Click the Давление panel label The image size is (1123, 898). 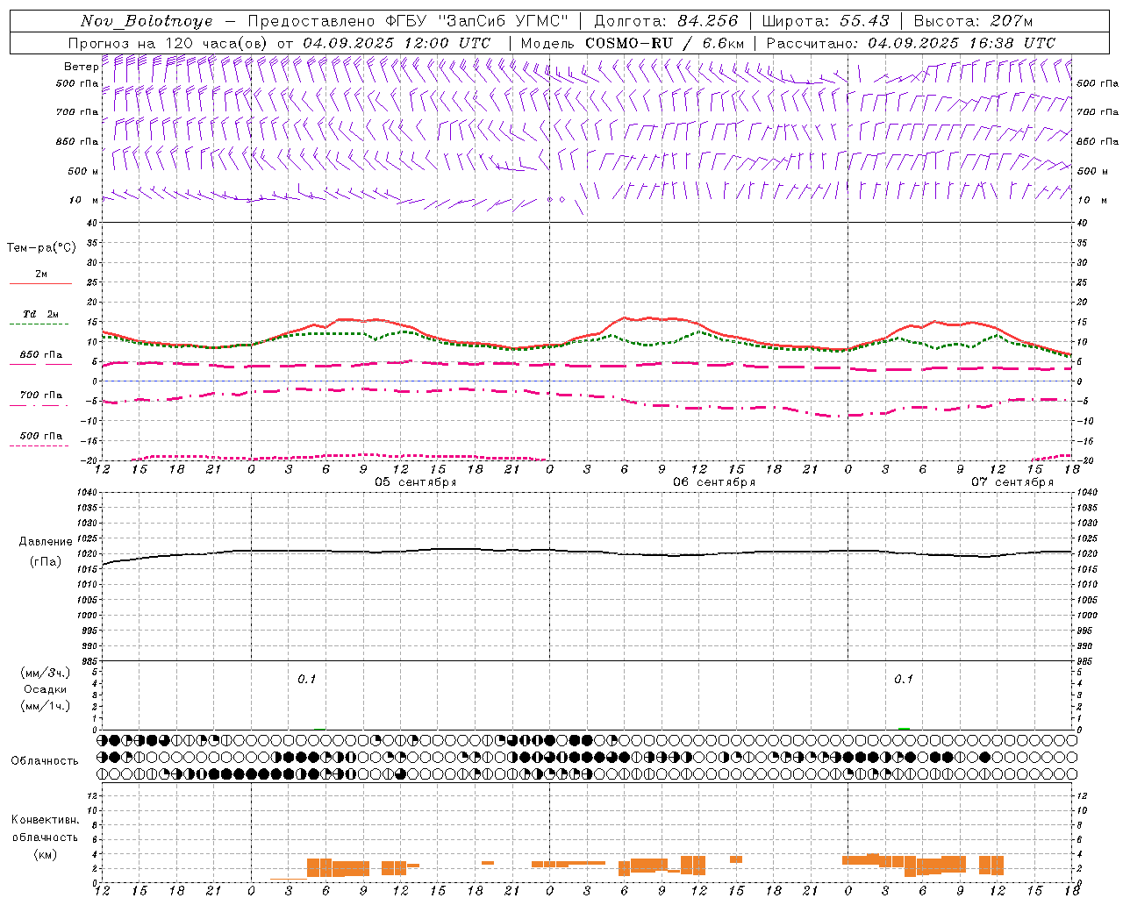point(45,542)
